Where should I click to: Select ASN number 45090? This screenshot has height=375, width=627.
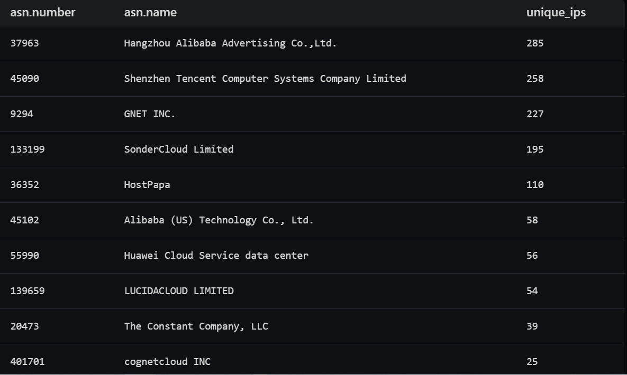pyautogui.click(x=25, y=79)
